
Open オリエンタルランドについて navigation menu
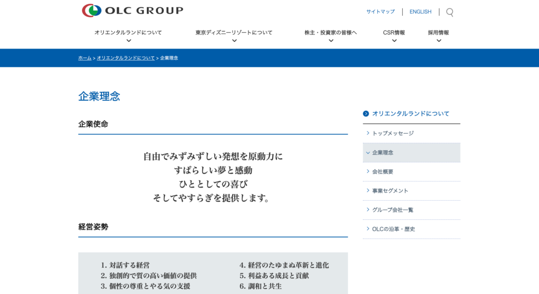pos(128,33)
